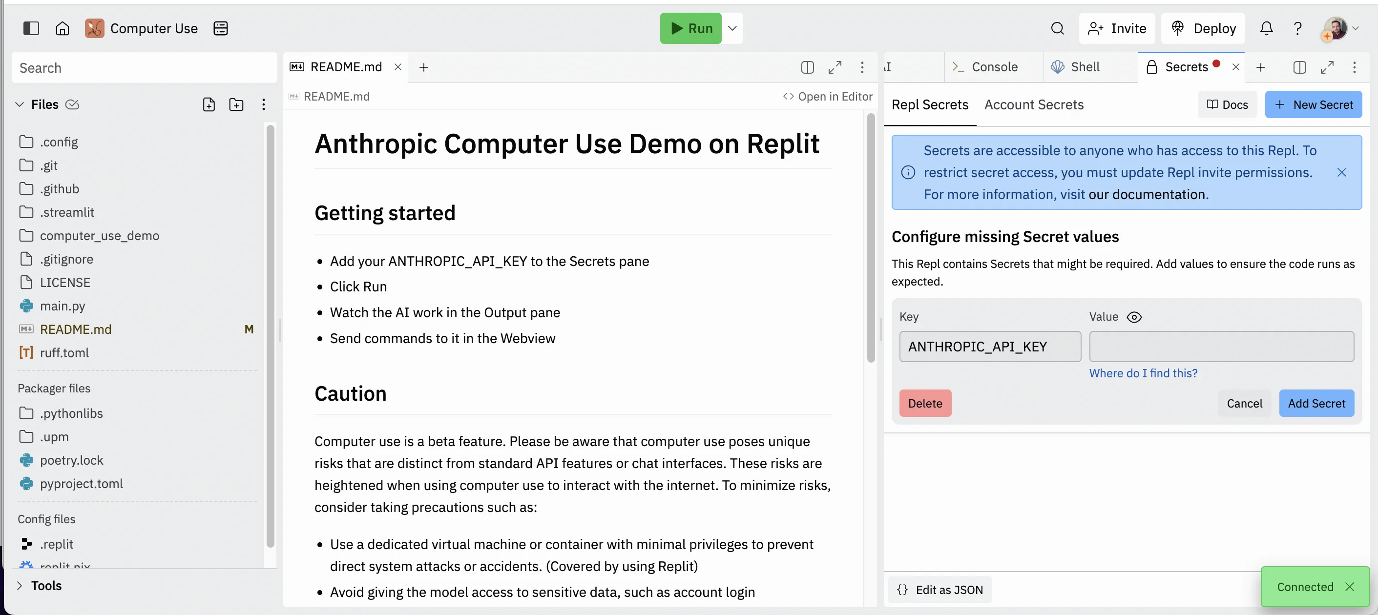Close the Connected notification toast
1378x615 pixels.
pos(1350,587)
